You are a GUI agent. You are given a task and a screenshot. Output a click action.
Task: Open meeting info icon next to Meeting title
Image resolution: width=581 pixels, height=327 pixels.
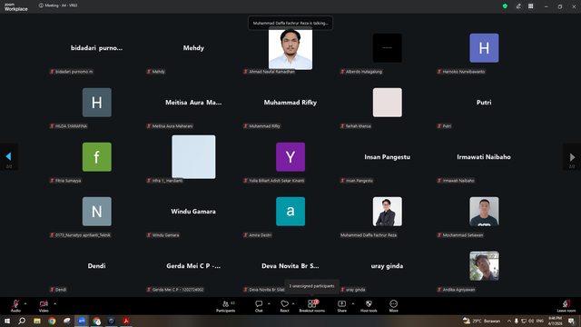pyautogui.click(x=41, y=5)
